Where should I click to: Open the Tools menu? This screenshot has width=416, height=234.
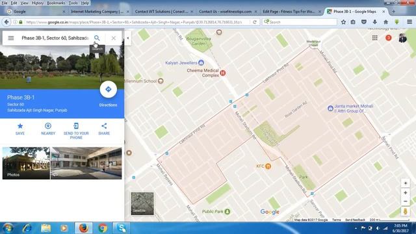click(73, 3)
